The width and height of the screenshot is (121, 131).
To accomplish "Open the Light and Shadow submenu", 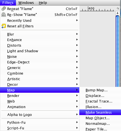I will tap(40, 51).
